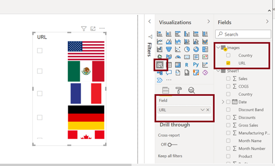Choose the Pie chart visualization

pos(187,49)
